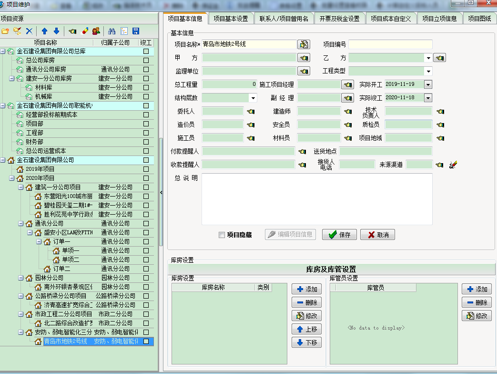Enable the 项目隐藏 checkbox
The image size is (497, 374).
point(222,234)
